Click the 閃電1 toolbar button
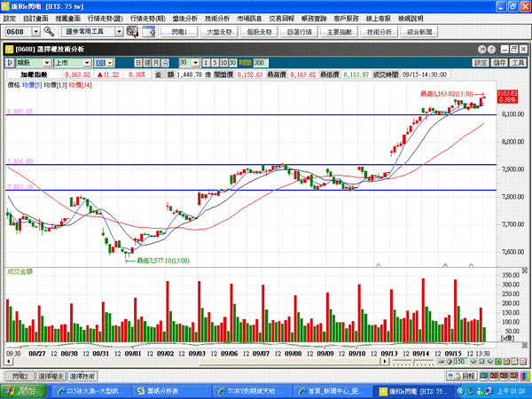Image resolution: width=532 pixels, height=399 pixels. tap(179, 32)
